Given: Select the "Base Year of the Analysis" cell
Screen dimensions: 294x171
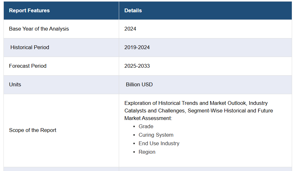Looking at the screenshot, I should 39,29.
